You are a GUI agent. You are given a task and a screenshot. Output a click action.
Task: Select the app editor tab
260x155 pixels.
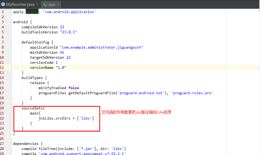point(51,4)
